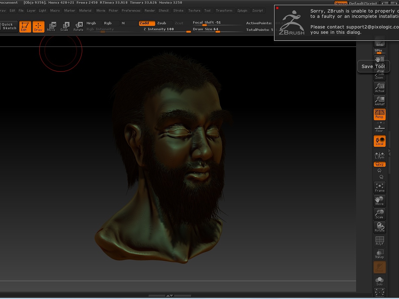Toggle Local symmetry transformations
Screen dimensions: 399x299
coord(379,141)
